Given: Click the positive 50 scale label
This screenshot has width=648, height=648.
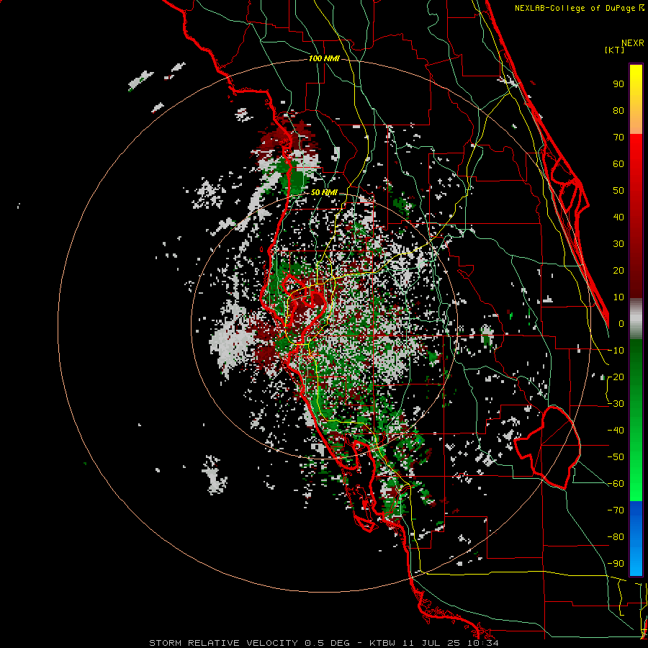Looking at the screenshot, I should click(x=618, y=191).
